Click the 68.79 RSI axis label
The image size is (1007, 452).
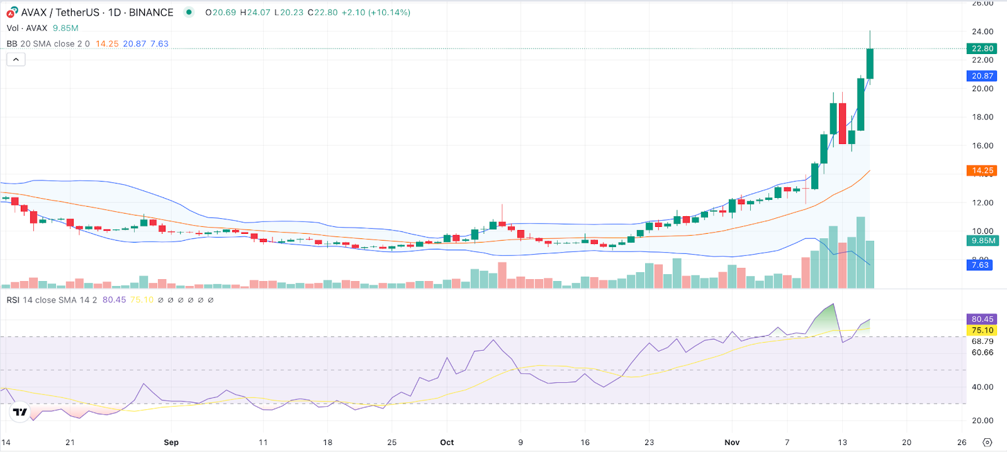[x=982, y=341]
